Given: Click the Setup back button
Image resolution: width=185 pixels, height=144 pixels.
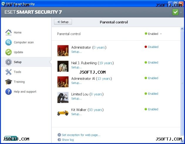Looking at the screenshot, I should [63, 22].
